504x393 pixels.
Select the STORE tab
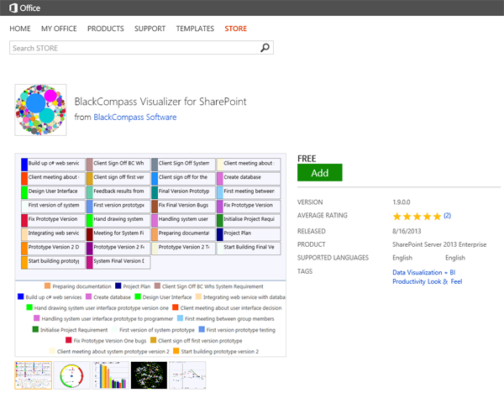(236, 29)
